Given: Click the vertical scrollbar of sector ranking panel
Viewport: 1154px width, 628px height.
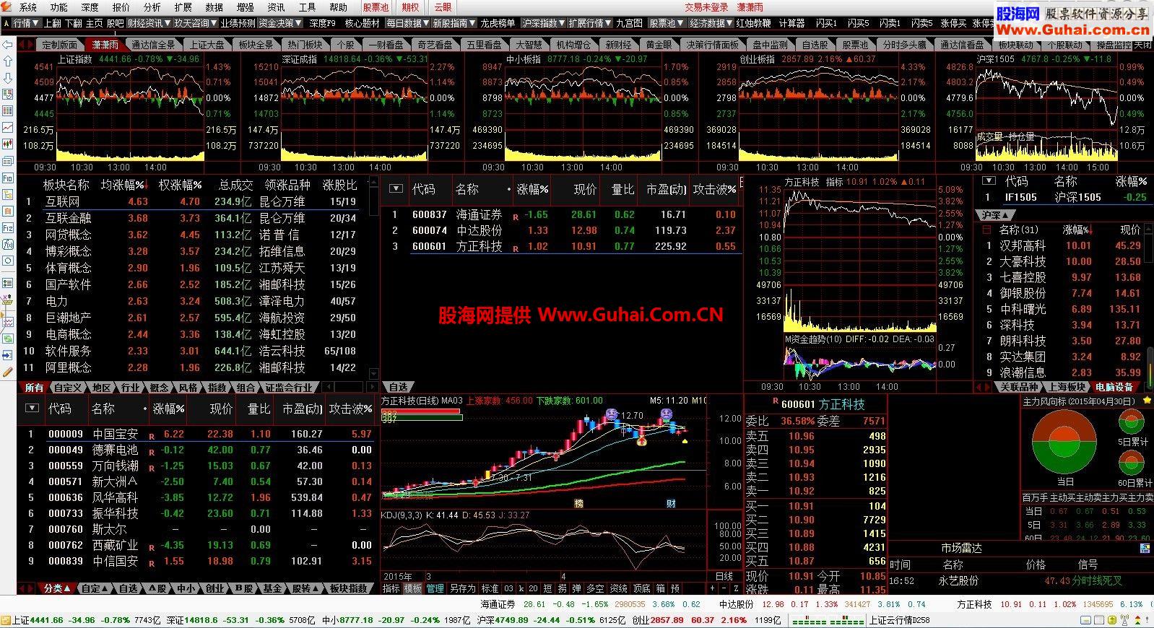Looking at the screenshot, I should point(373,277).
